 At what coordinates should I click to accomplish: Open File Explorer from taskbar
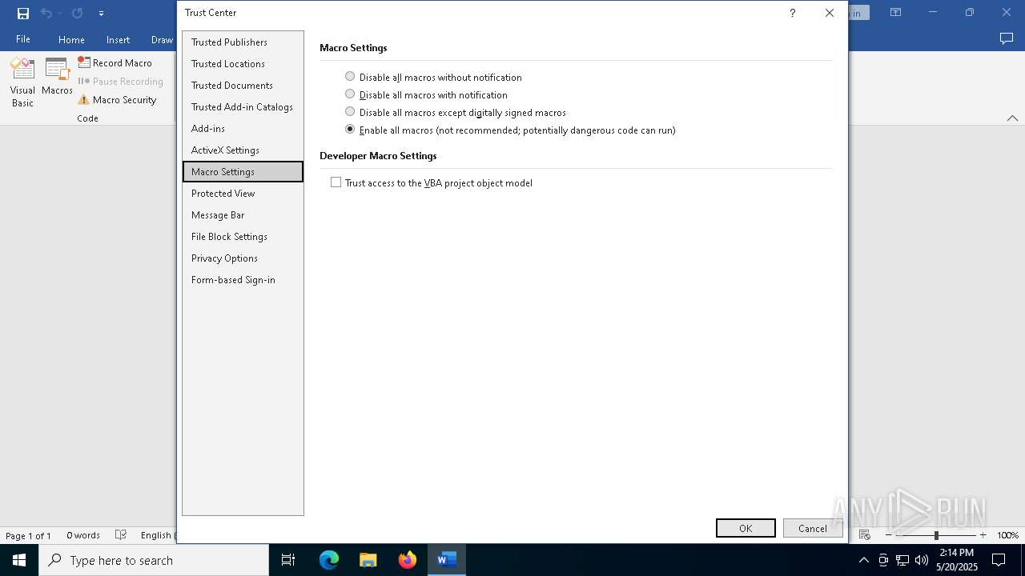pos(368,560)
